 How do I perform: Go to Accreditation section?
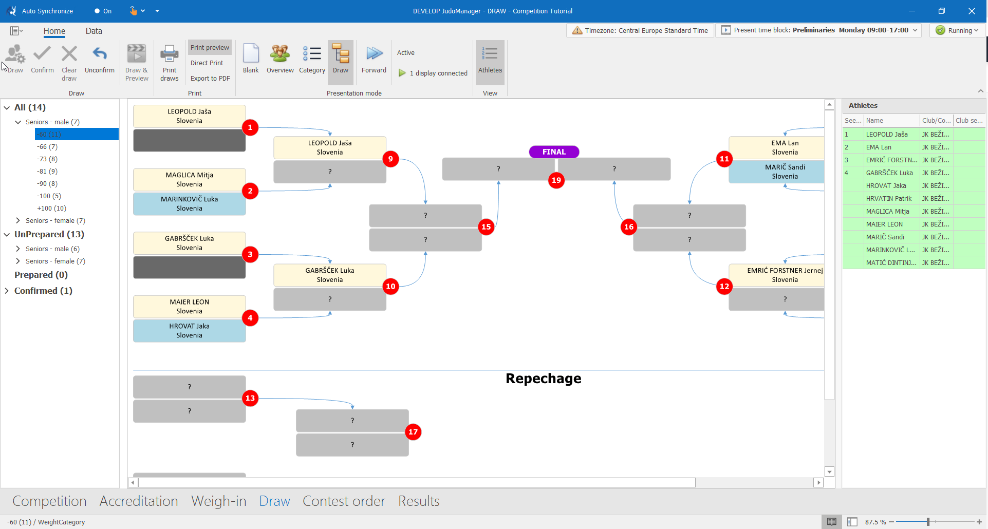139,501
